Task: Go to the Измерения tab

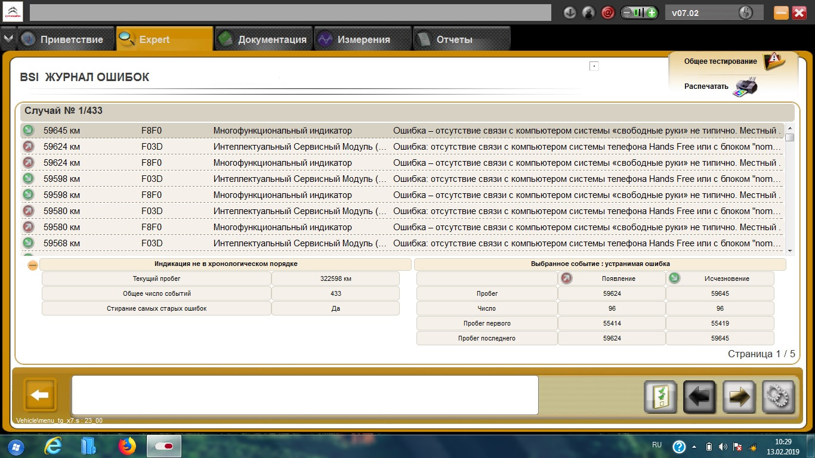Action: click(x=363, y=39)
